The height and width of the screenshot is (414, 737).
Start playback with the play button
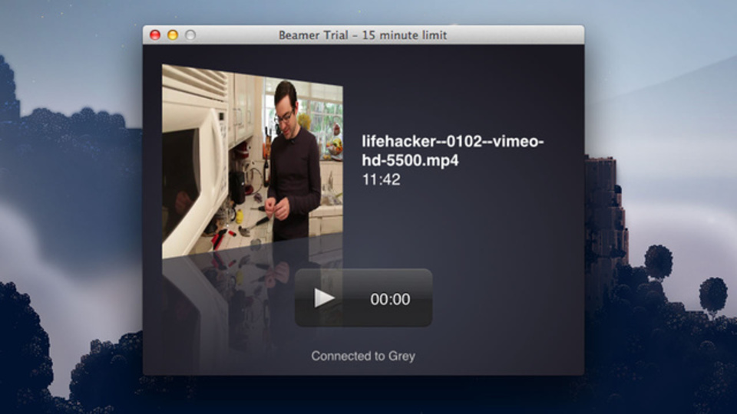point(324,298)
